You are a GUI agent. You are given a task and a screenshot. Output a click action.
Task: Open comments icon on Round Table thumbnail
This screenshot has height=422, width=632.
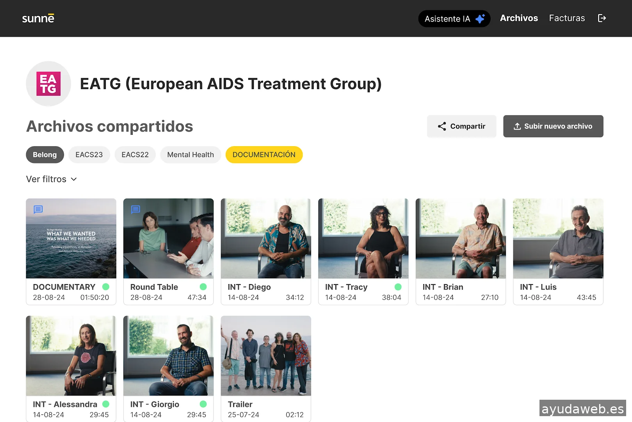135,209
